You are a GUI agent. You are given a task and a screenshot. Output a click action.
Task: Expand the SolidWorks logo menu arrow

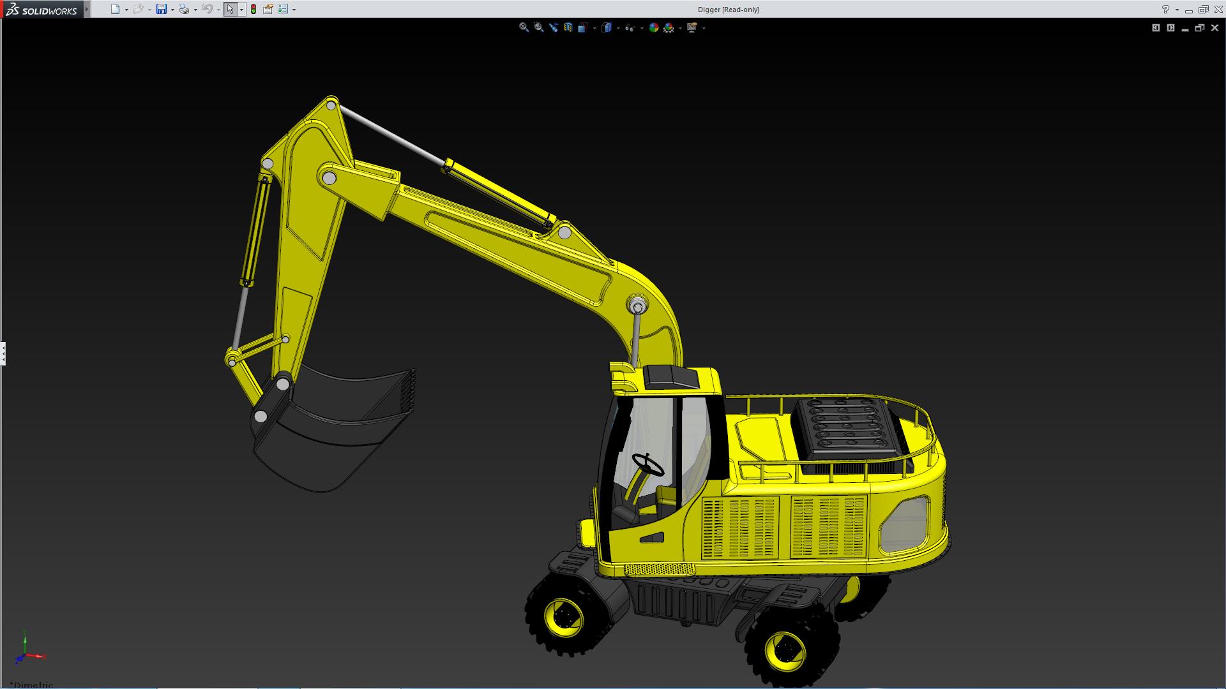87,9
